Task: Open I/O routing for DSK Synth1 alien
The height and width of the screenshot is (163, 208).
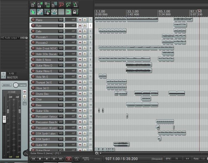Action: [61, 133]
